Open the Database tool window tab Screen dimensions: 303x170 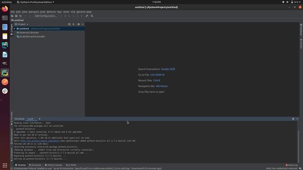(x=301, y=30)
